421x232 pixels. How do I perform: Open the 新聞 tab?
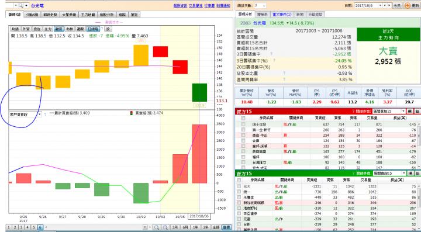(x=300, y=15)
